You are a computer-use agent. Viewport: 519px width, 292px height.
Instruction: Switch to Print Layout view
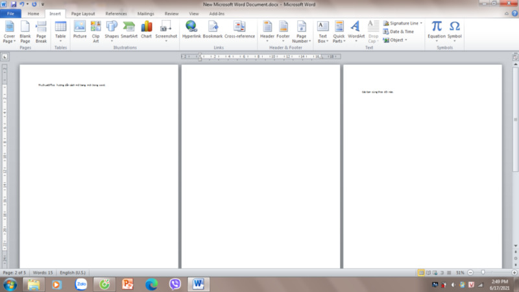pos(421,273)
